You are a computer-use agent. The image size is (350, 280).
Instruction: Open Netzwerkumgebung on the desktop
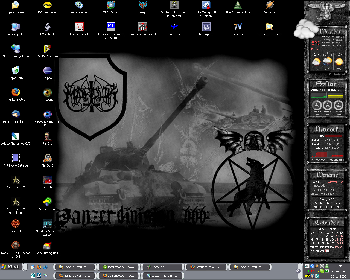16,51
